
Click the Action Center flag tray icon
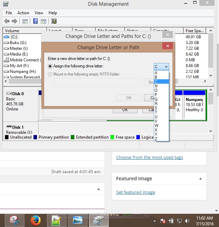coord(163,221)
